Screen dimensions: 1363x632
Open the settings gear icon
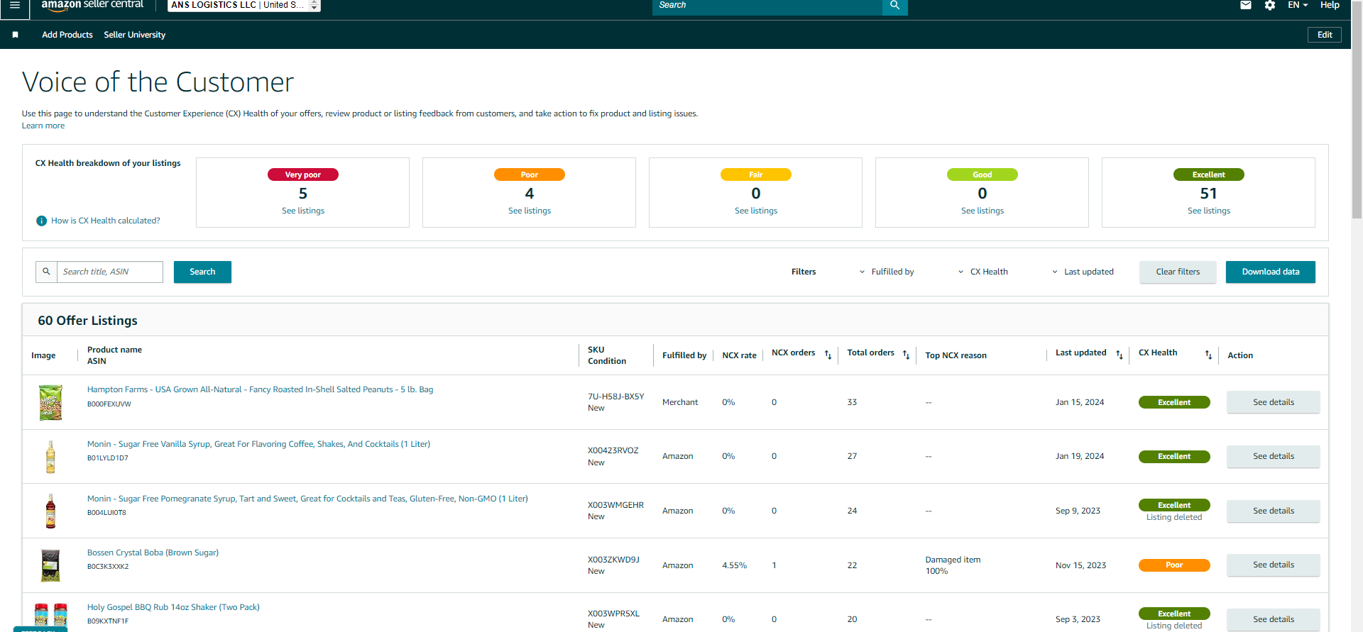1270,5
